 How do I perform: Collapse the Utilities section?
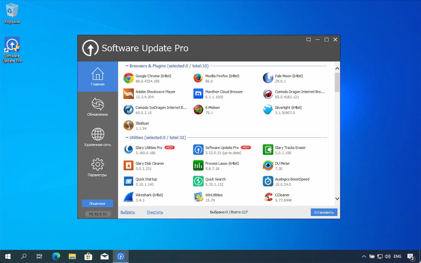pyautogui.click(x=127, y=138)
